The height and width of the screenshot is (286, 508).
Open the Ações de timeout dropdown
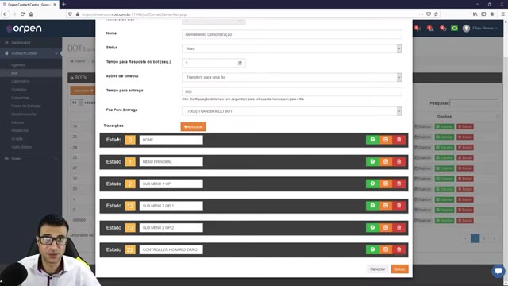coord(292,77)
